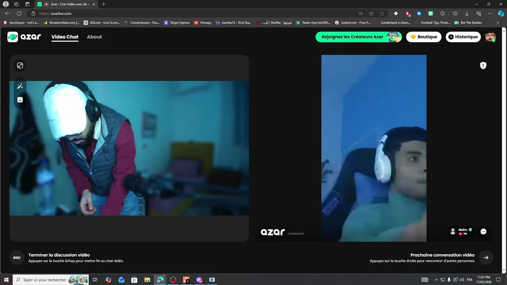Open the Copilot sidebar icon
The width and height of the screenshot is (507, 285).
[x=501, y=13]
